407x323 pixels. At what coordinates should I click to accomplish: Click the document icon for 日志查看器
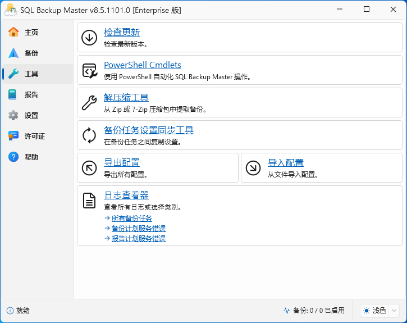click(x=89, y=201)
